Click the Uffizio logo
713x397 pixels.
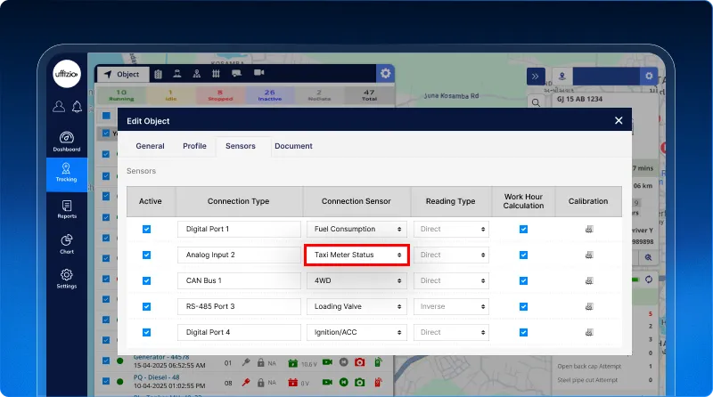coord(67,74)
